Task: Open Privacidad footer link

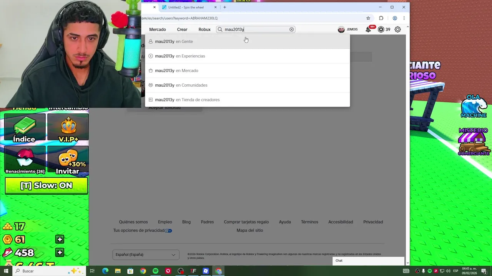Action: pyautogui.click(x=373, y=222)
